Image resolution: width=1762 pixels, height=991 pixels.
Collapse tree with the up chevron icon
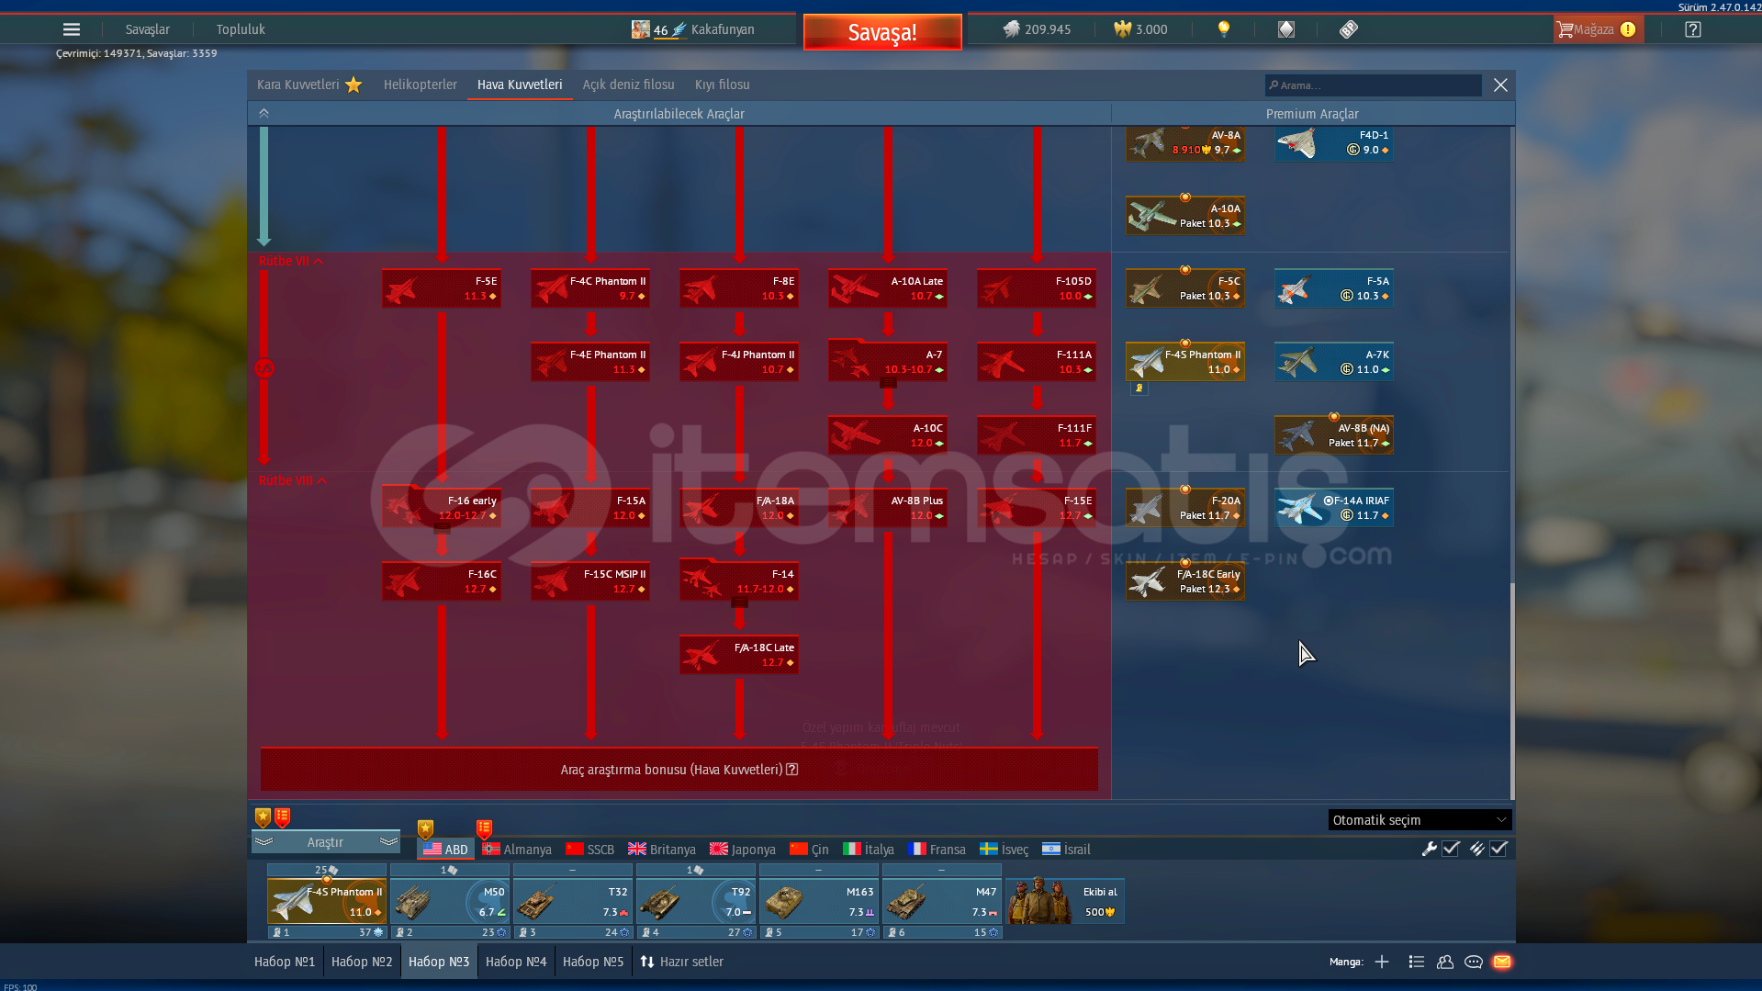click(x=264, y=113)
